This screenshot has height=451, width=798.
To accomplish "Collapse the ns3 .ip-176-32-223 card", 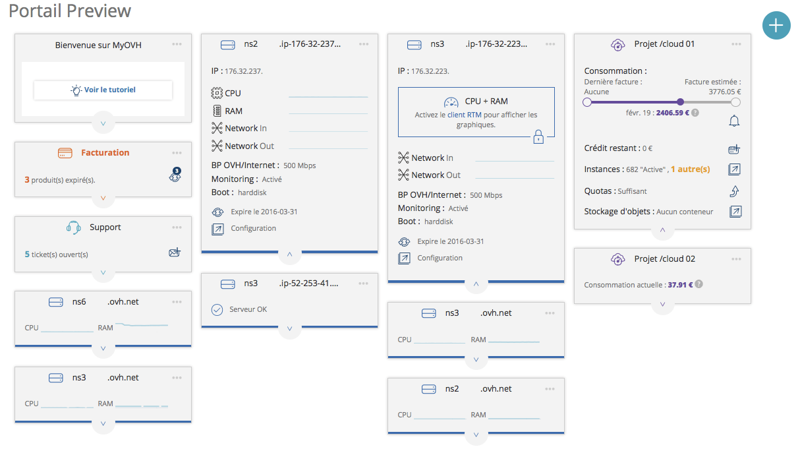I will 476,284.
